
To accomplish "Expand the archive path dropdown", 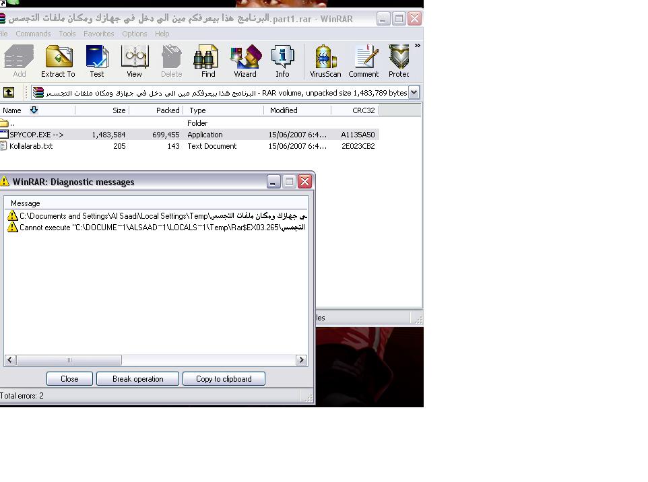I will pyautogui.click(x=414, y=92).
